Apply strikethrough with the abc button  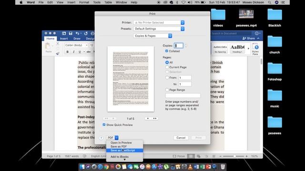coord(89,52)
